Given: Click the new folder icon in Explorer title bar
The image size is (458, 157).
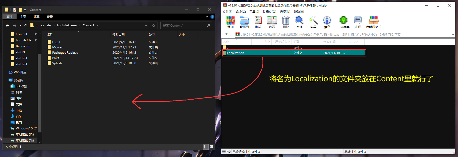Looking at the screenshot, I should pyautogui.click(x=20, y=10).
